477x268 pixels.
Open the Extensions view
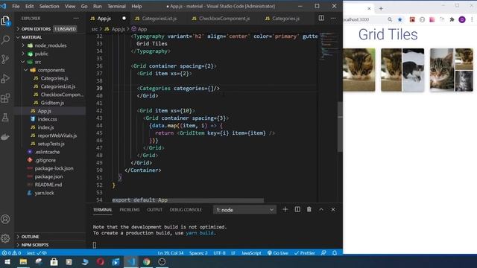click(5, 98)
